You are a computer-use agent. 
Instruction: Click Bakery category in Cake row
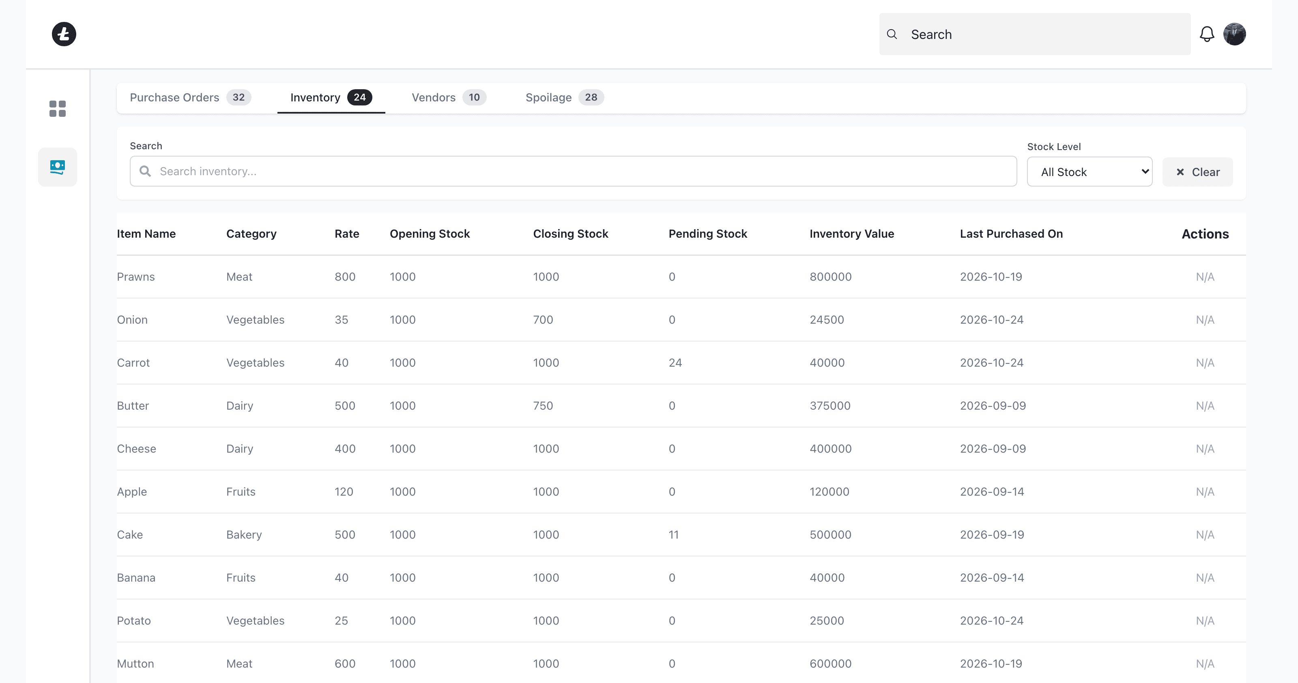(x=244, y=535)
